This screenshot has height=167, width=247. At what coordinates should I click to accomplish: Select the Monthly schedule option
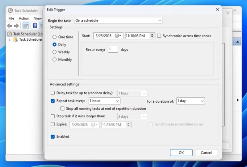[54, 59]
